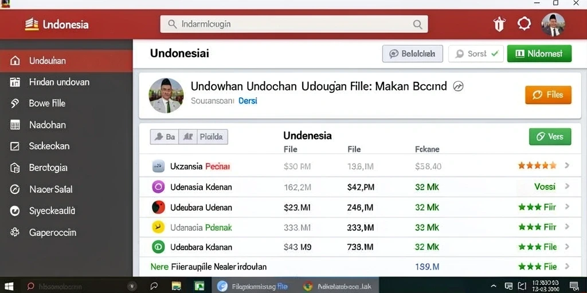Click the 738.IM value
The height and width of the screenshot is (293, 587).
coord(360,247)
